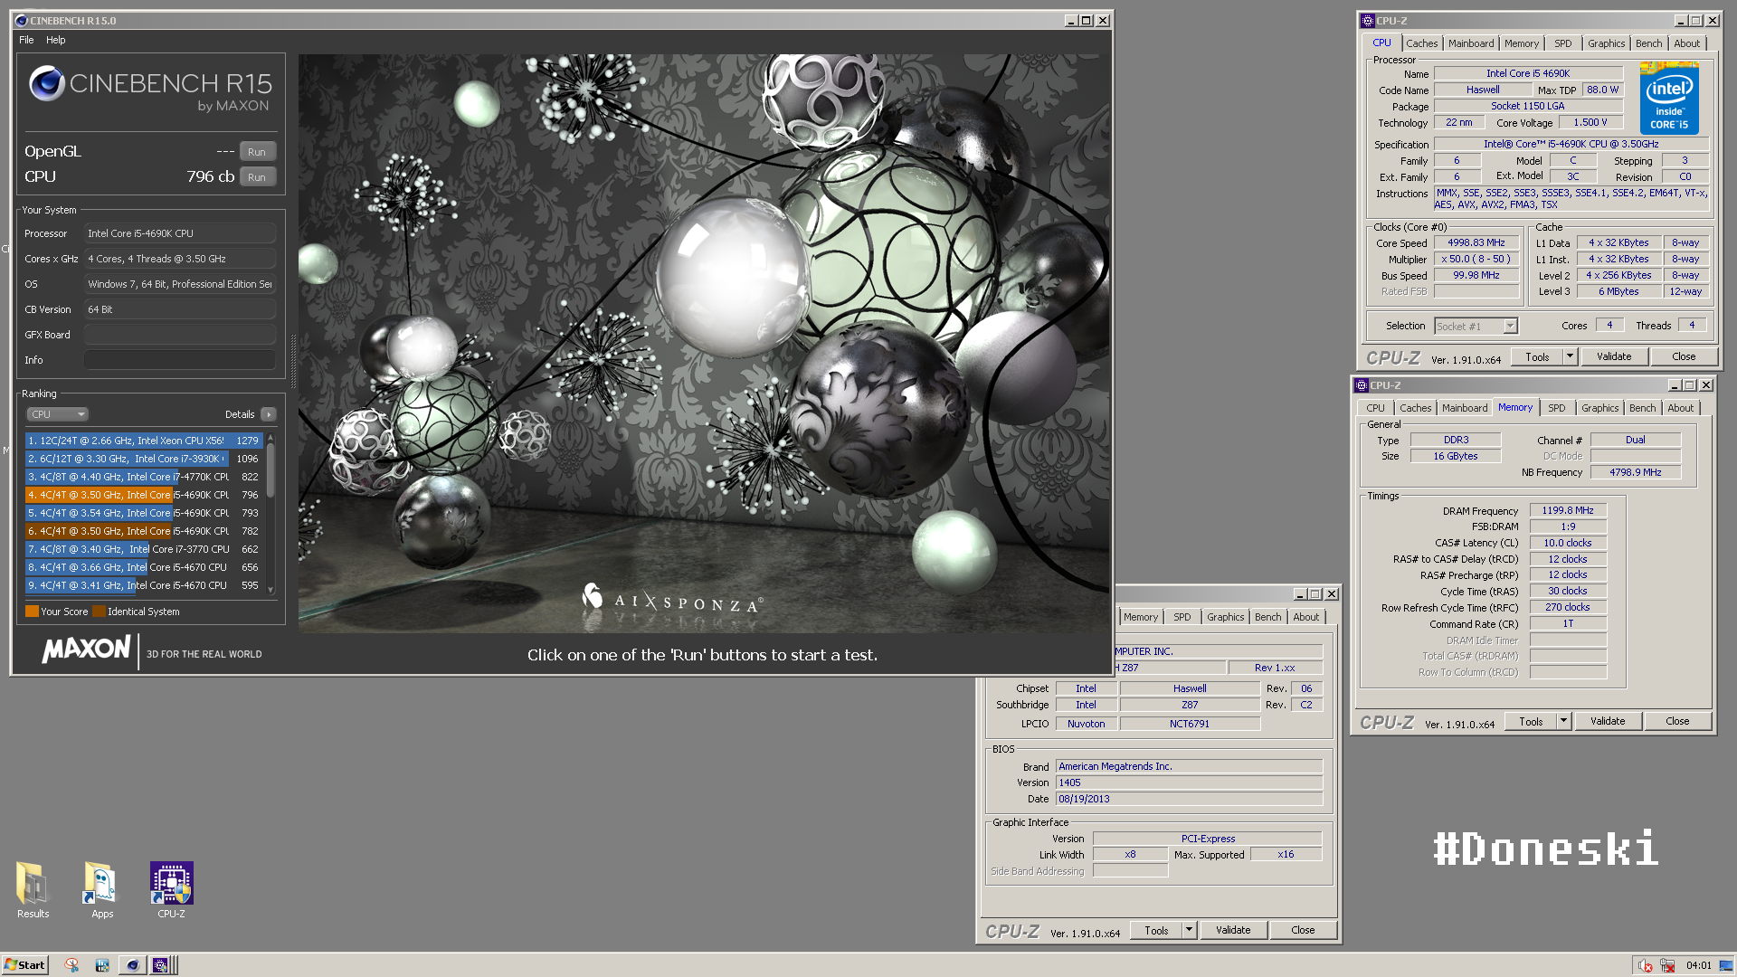Click the bar-chart app icon in taskbar quick launch
Image resolution: width=1737 pixels, height=977 pixels.
[x=102, y=965]
